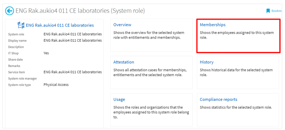Click the Remarks label
The height and width of the screenshot is (130, 285).
click(x=14, y=66)
